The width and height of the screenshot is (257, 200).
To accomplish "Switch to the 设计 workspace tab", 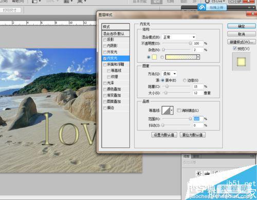I will tap(156, 2).
